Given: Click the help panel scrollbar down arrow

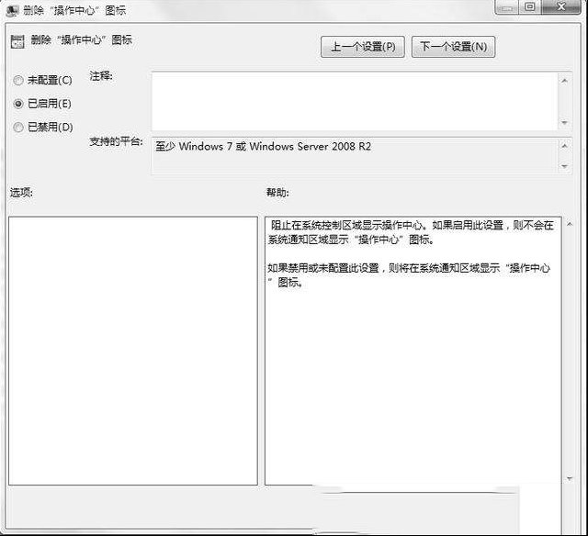Looking at the screenshot, I should pos(570,479).
